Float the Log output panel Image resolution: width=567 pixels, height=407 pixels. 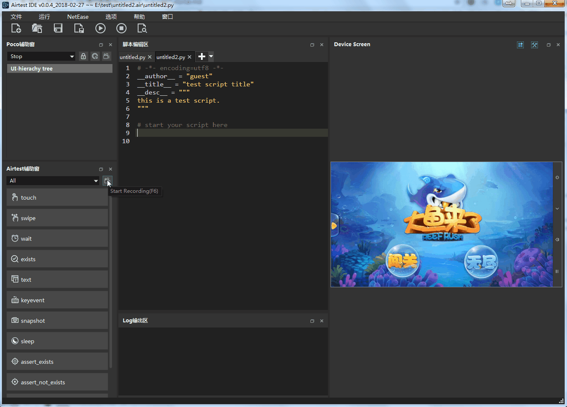pos(312,321)
